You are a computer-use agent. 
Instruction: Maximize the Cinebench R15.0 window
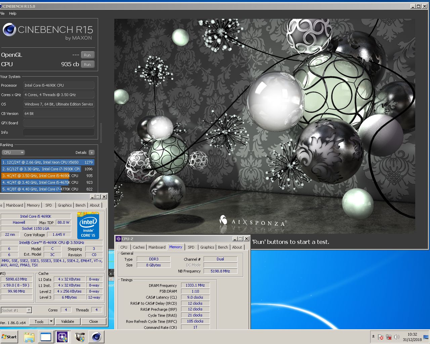pyautogui.click(x=418, y=6)
